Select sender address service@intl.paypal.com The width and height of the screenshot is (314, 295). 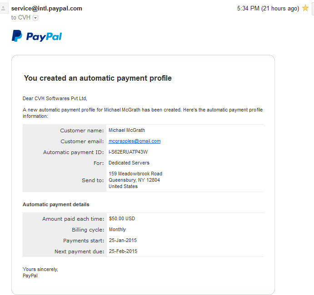47,9
